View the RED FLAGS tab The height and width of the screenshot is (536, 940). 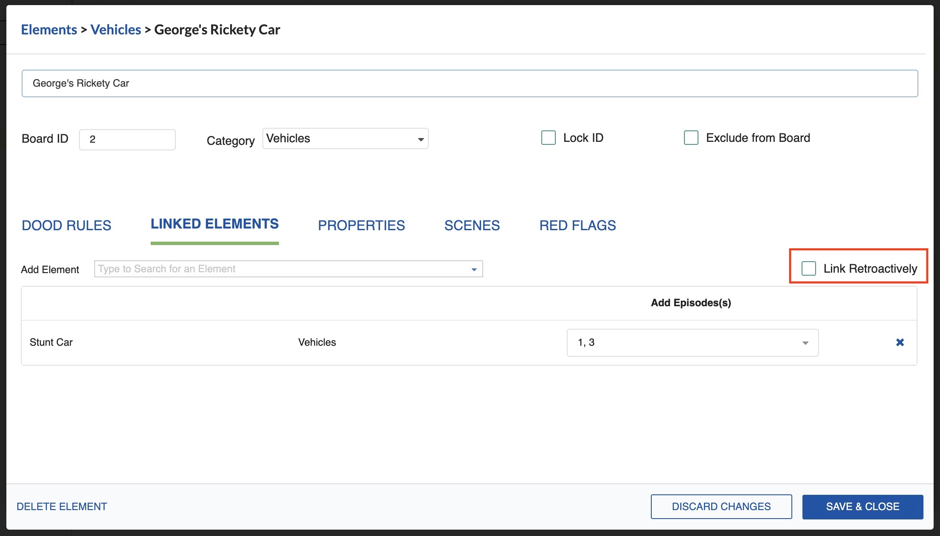tap(577, 226)
